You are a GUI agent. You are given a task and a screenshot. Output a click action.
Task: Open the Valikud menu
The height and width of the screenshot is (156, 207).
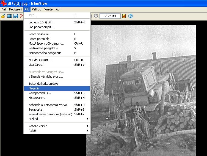point(36,9)
